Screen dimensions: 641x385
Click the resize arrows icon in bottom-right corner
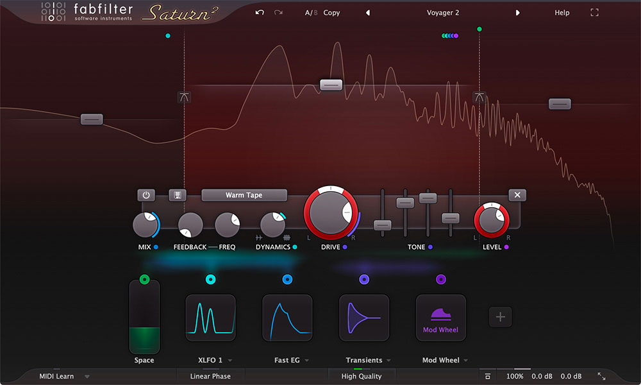pyautogui.click(x=601, y=376)
